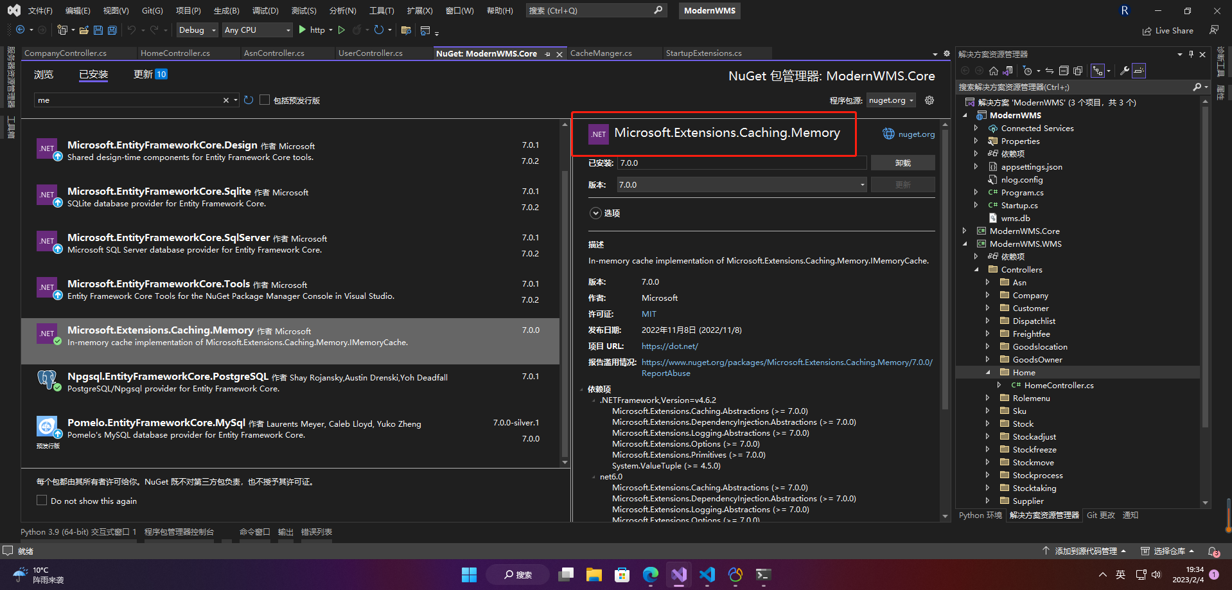Open NuGet package source settings gear
1232x590 pixels.
tap(929, 100)
